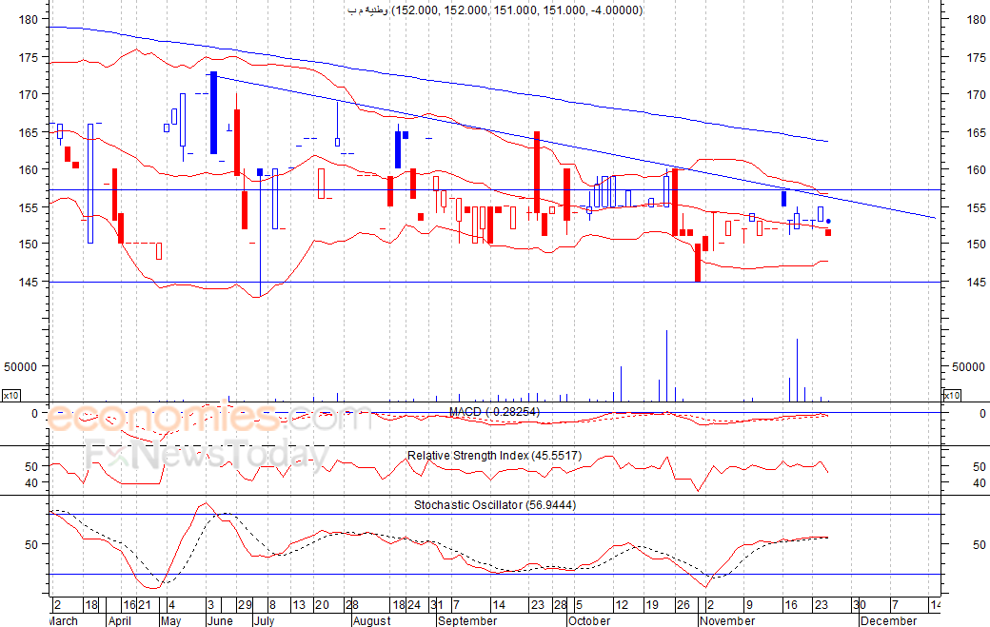990x627 pixels.
Task: Click the July month label
Action: (265, 620)
